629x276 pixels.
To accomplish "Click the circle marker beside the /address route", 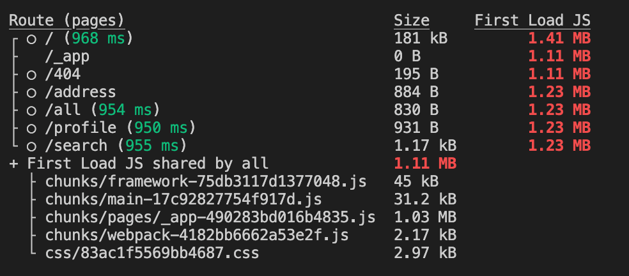I will click(31, 93).
